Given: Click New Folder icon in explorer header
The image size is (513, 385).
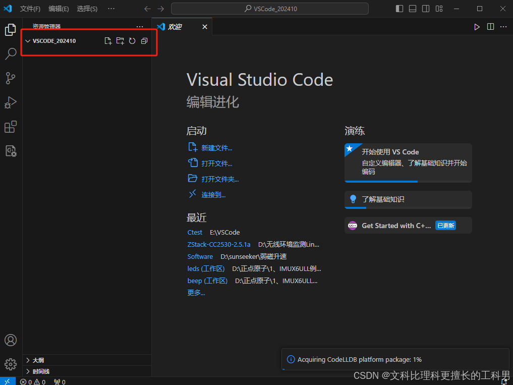Looking at the screenshot, I should click(x=120, y=41).
